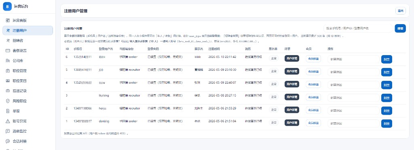
Task: Click 封禁 button in row ID 5
Action: tap(387, 72)
